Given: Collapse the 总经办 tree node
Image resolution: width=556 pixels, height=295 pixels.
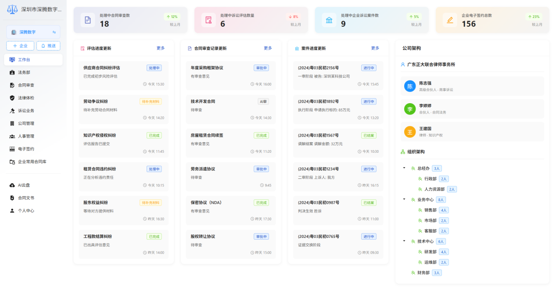Looking at the screenshot, I should click(404, 168).
